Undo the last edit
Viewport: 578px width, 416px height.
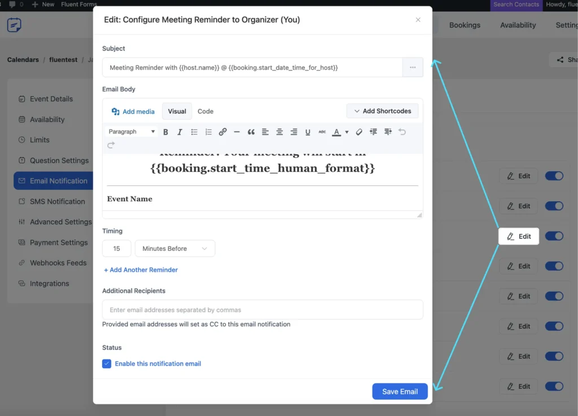402,132
